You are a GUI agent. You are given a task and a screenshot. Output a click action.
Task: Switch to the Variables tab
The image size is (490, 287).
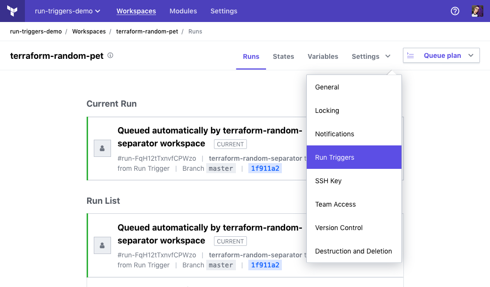coord(323,56)
